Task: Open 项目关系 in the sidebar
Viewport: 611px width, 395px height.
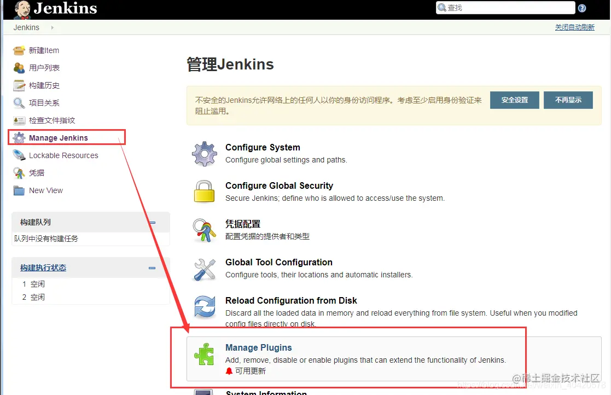Action: pyautogui.click(x=44, y=103)
